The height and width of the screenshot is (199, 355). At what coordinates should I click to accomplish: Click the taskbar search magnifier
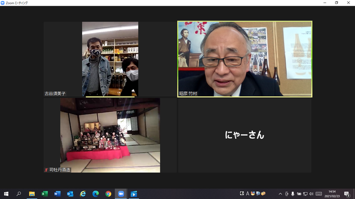pyautogui.click(x=19, y=194)
